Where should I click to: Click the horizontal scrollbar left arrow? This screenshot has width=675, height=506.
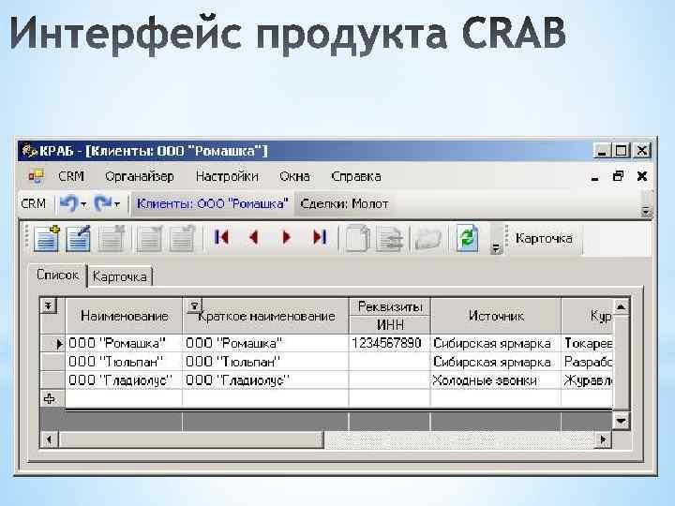tap(49, 439)
